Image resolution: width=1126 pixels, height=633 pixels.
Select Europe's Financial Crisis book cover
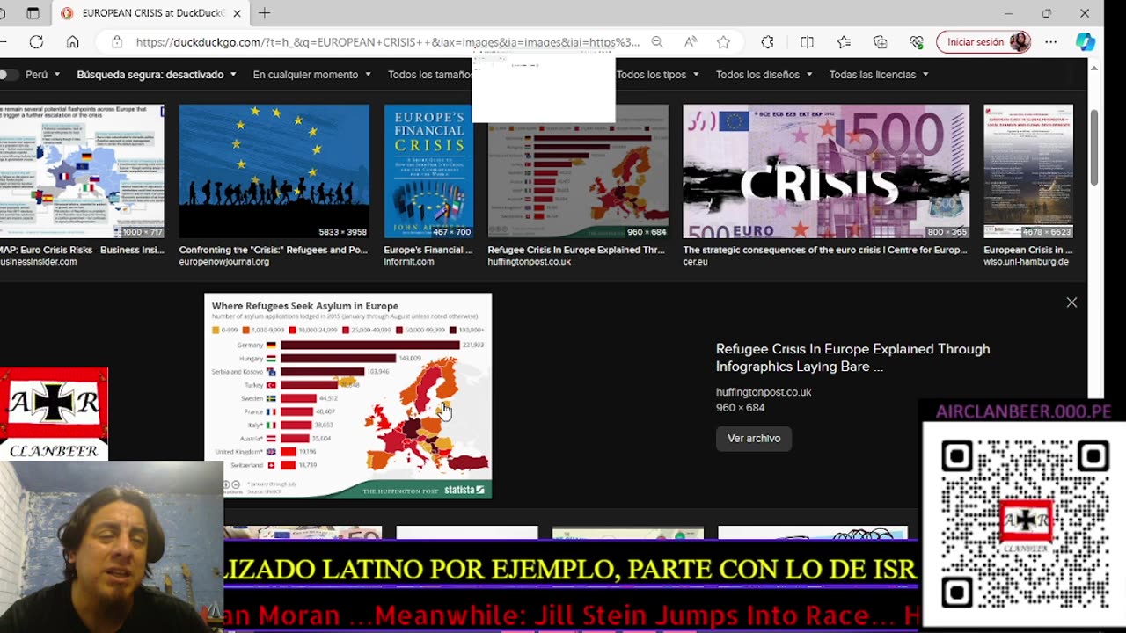428,171
